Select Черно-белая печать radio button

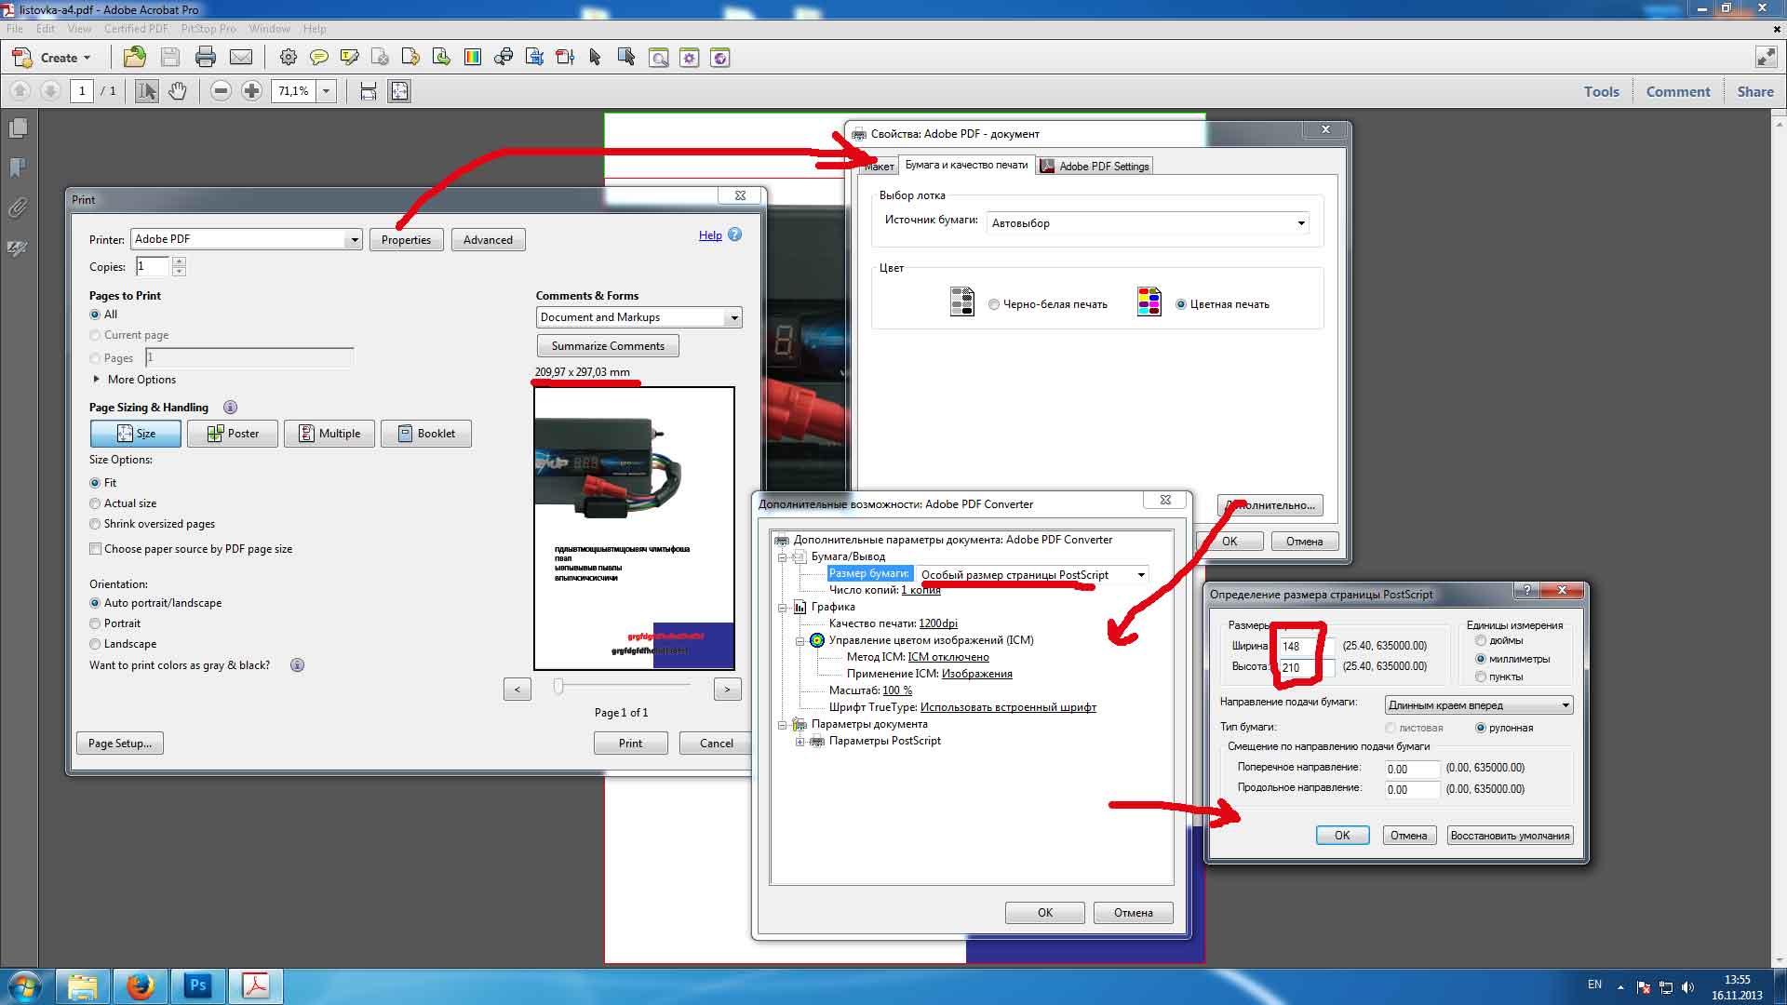[994, 304]
